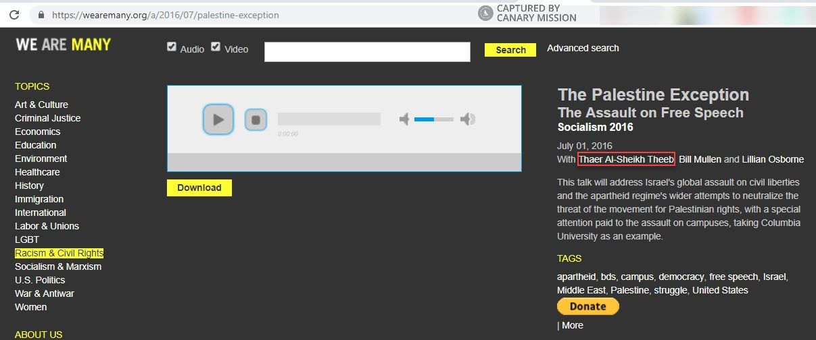Viewport: 816px width, 340px height.
Task: Click the padlock icon in address bar
Action: pos(41,14)
